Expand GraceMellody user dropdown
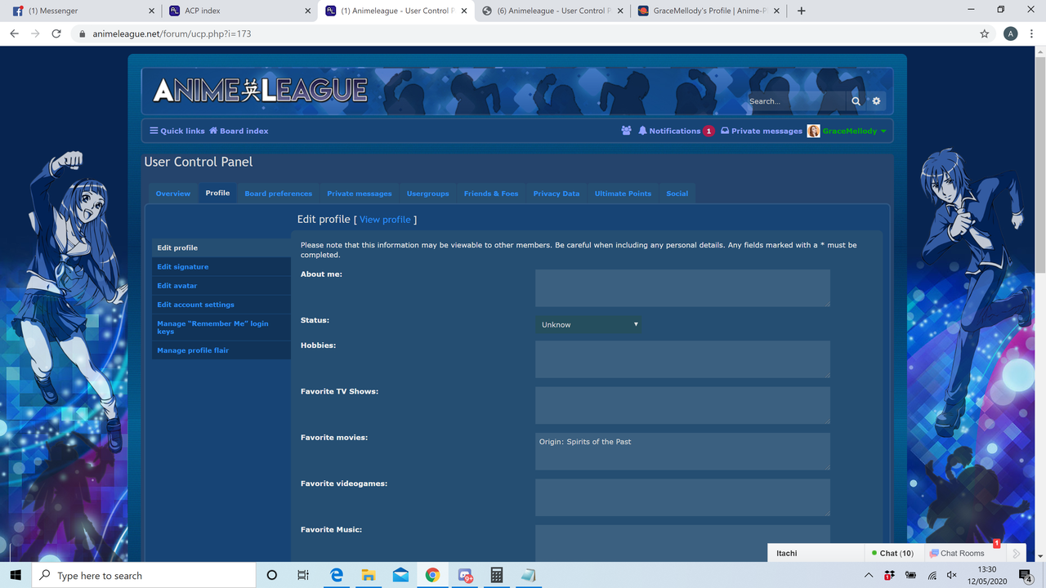This screenshot has height=588, width=1046. click(x=883, y=131)
